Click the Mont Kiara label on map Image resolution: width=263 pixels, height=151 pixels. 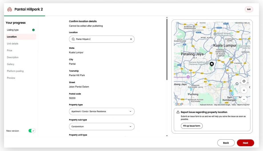207,38
